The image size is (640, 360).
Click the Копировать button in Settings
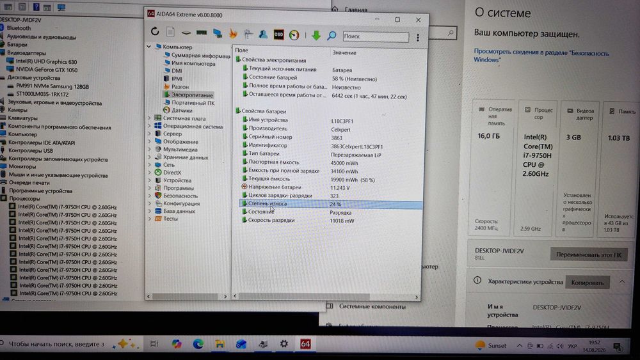[x=588, y=283]
